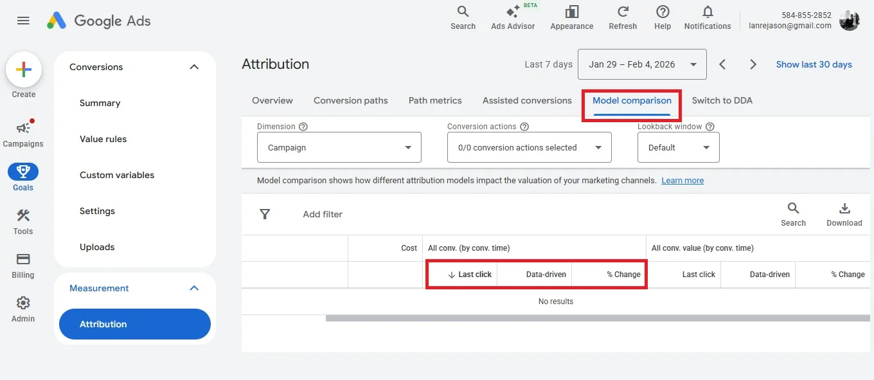Switch to the Conversion paths tab
Image resolution: width=874 pixels, height=380 pixels.
click(350, 100)
